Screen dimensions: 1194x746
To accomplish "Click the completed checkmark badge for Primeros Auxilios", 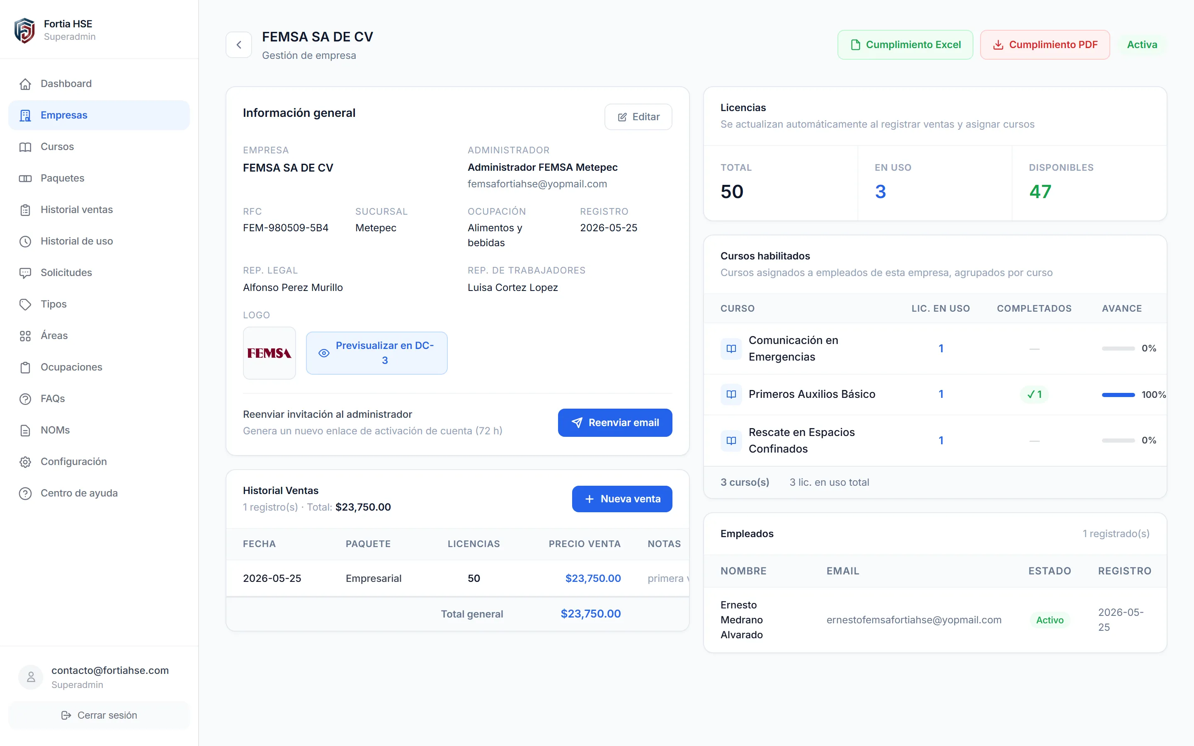I will tap(1035, 395).
